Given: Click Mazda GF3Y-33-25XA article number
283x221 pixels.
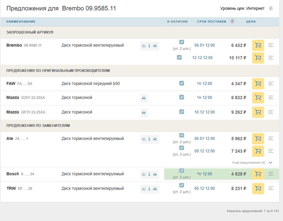Looking at the screenshot, I should [x=33, y=112].
